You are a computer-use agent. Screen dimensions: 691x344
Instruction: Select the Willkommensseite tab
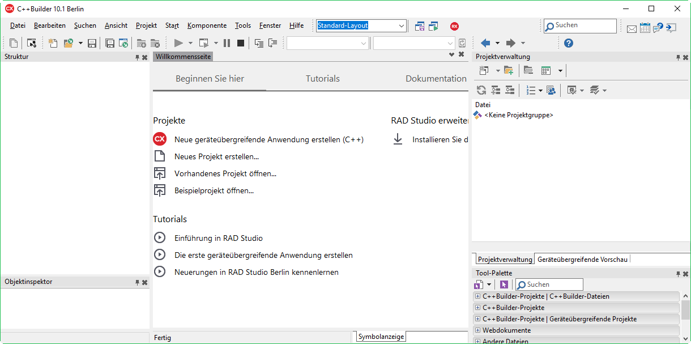coord(183,57)
